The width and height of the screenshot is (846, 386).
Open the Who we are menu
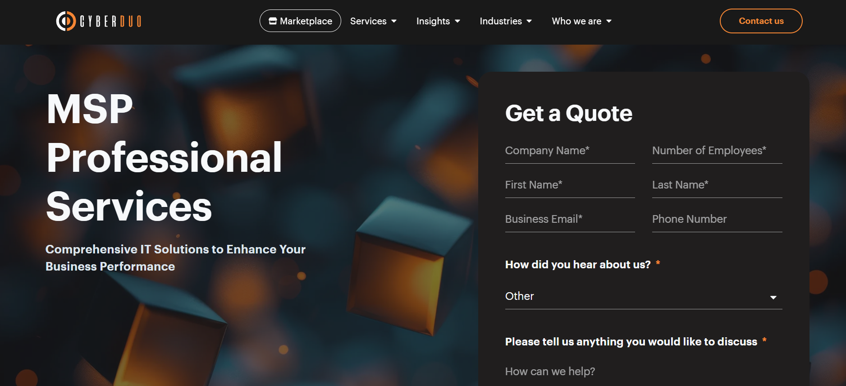(x=576, y=21)
